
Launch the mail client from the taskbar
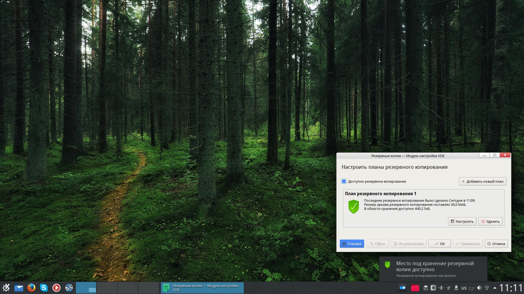[x=19, y=288]
